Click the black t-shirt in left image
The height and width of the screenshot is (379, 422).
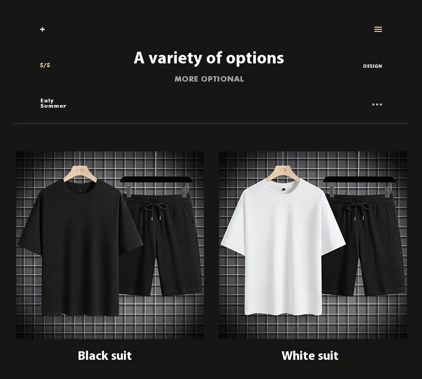80,247
